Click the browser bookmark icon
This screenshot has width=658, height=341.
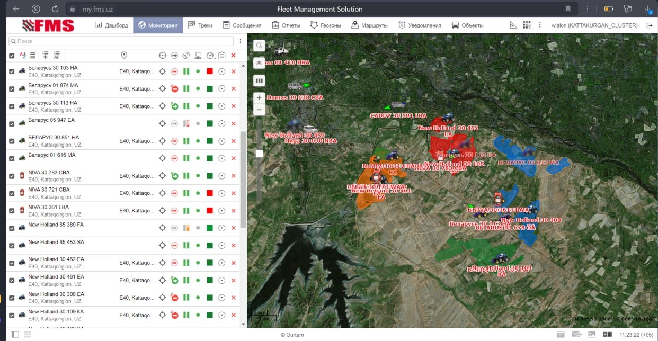[568, 9]
